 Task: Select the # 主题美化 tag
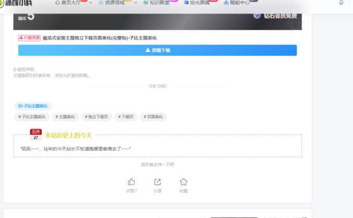click(65, 117)
